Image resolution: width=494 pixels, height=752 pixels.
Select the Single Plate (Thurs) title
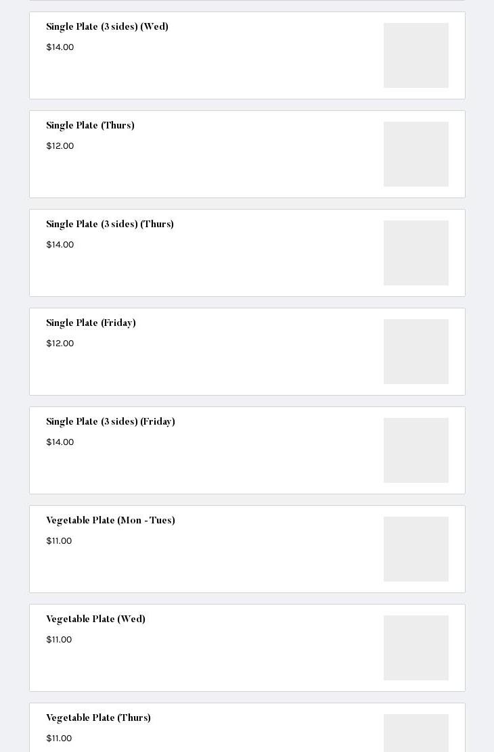(x=90, y=126)
